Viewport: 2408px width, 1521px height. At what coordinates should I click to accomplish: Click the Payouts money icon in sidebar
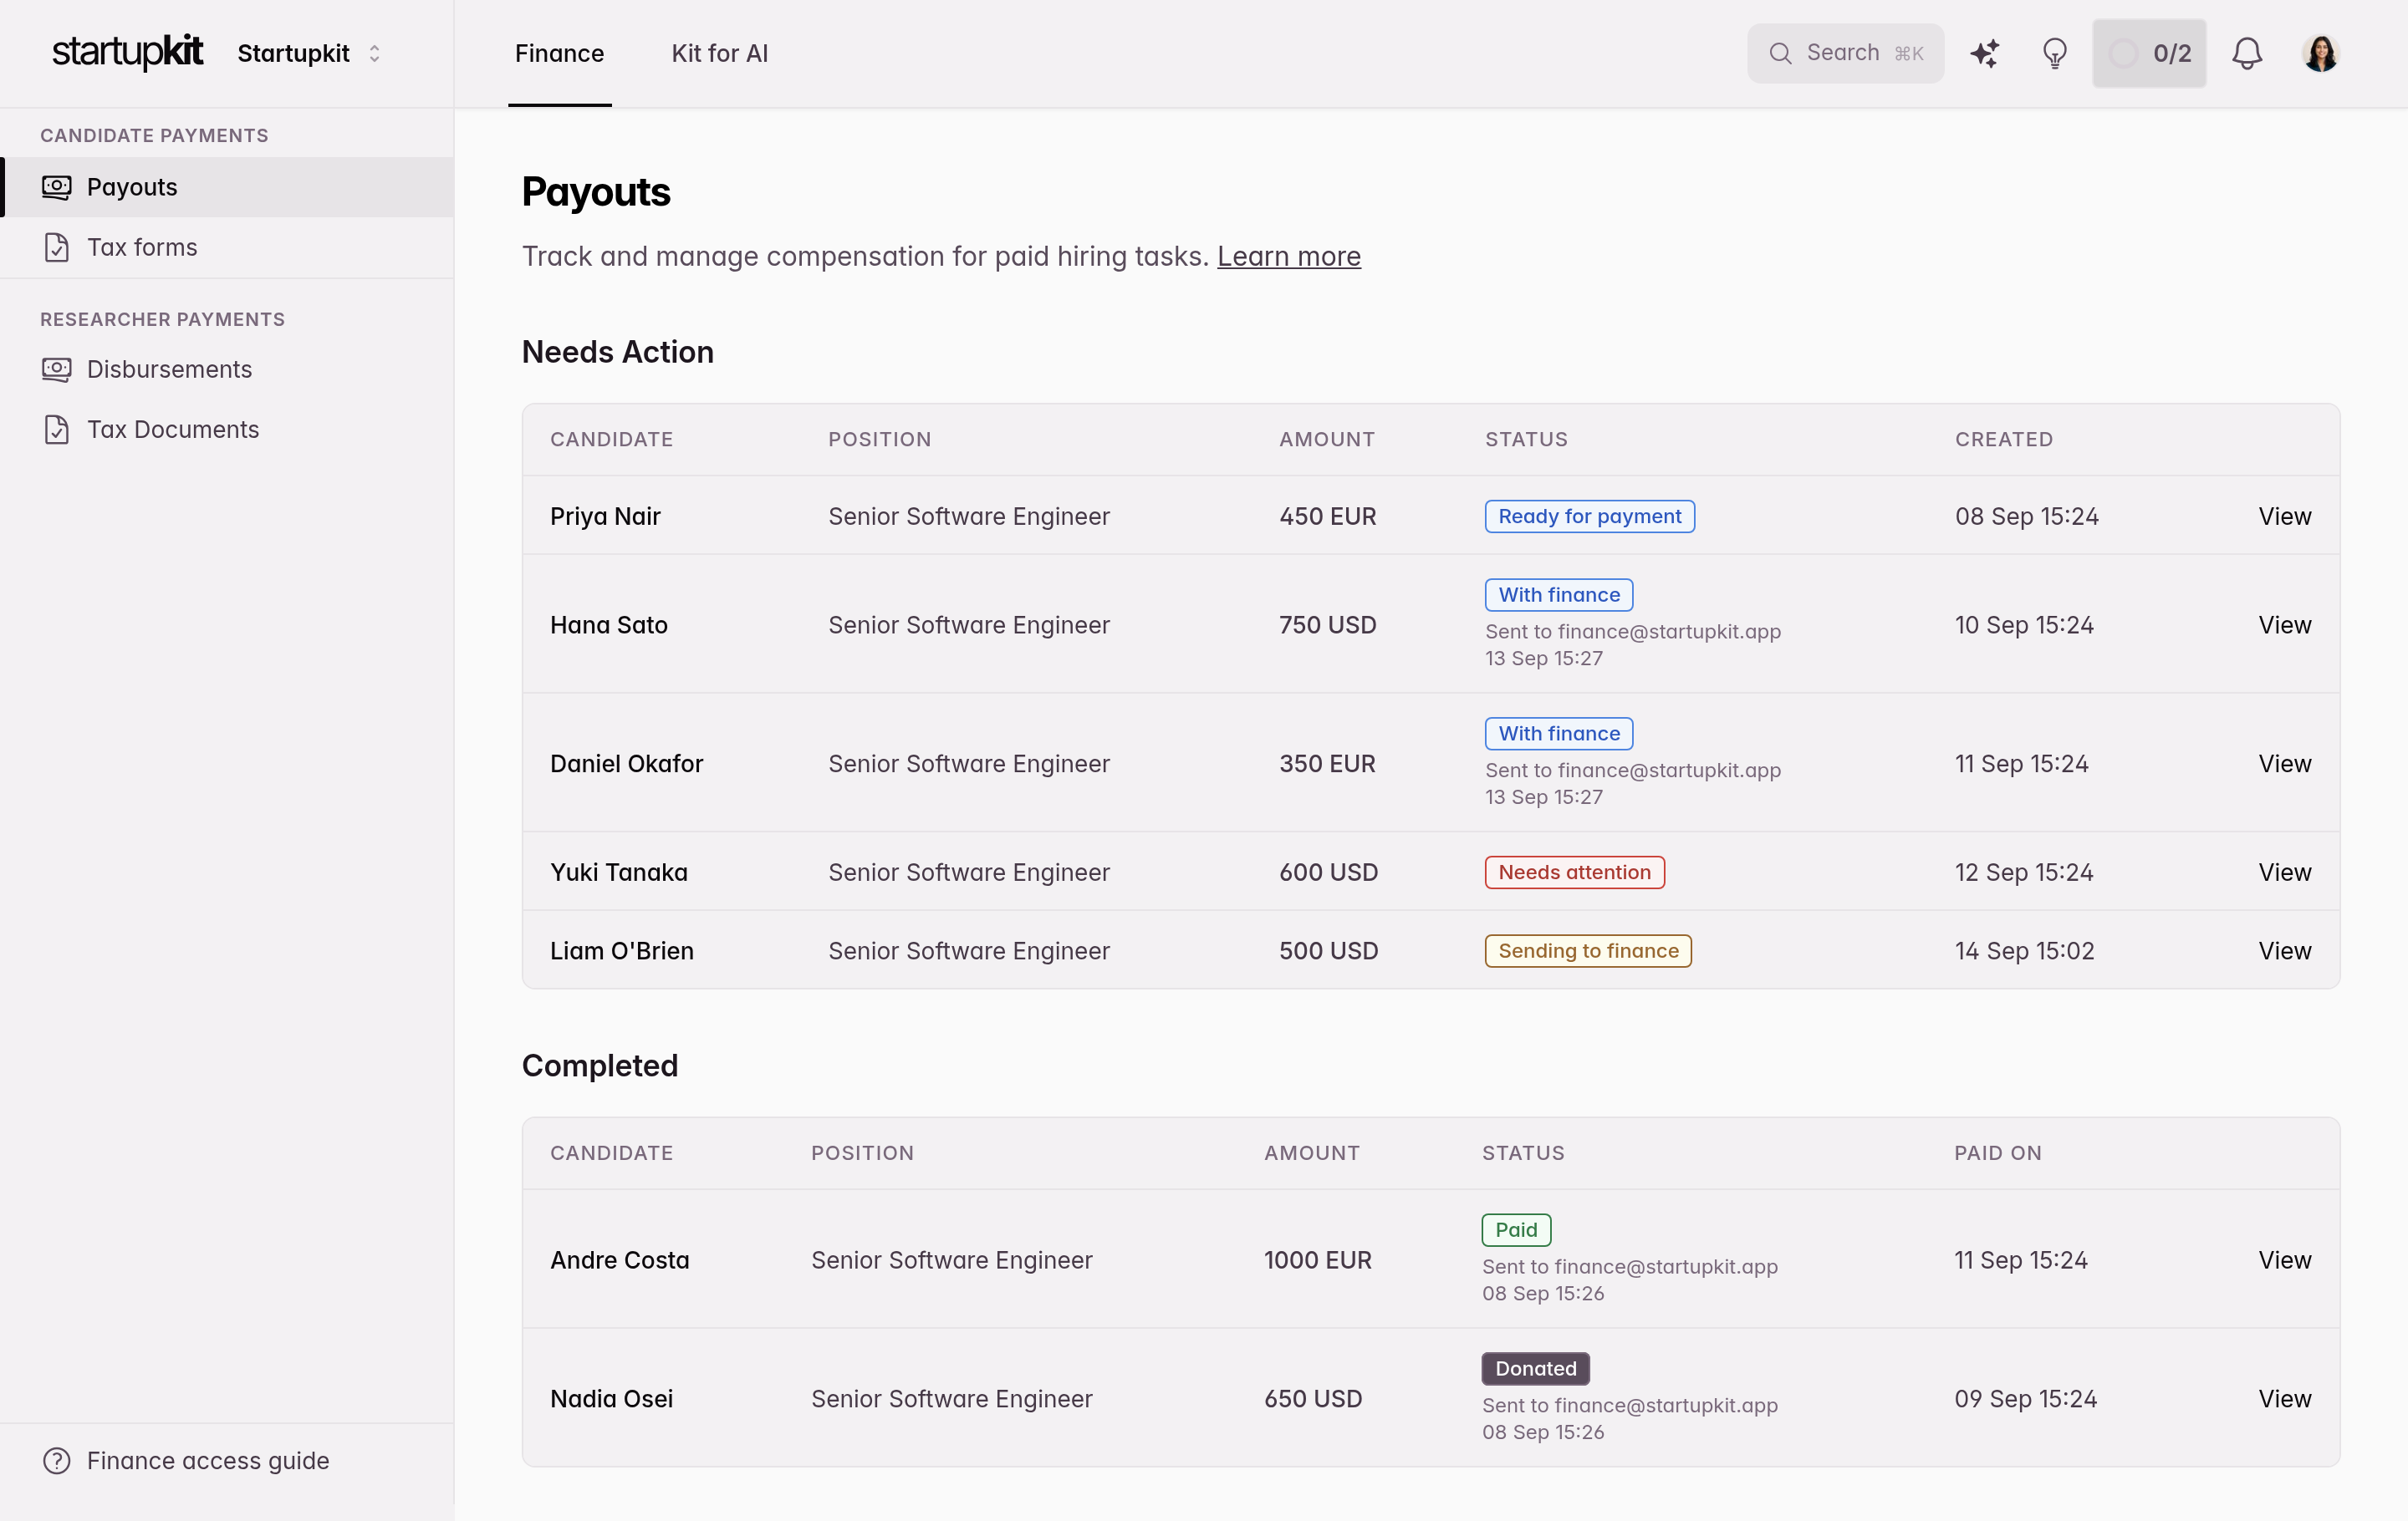[57, 187]
